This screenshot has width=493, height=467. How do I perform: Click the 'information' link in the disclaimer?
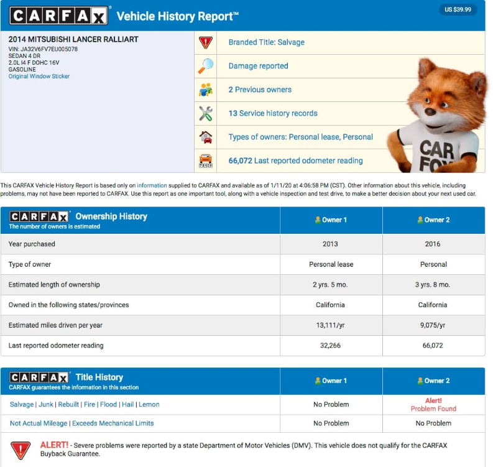point(152,185)
